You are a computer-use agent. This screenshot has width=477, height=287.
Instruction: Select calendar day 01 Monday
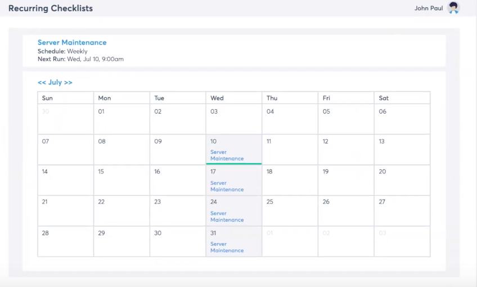pos(121,119)
